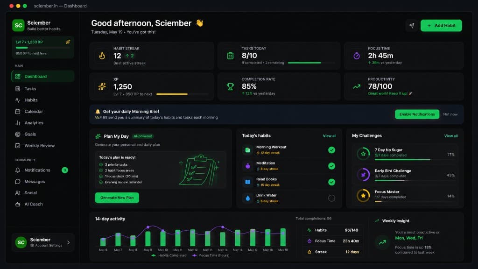This screenshot has width=478, height=269.
Task: Enable Notifications for Morning Brief
Action: click(x=417, y=114)
